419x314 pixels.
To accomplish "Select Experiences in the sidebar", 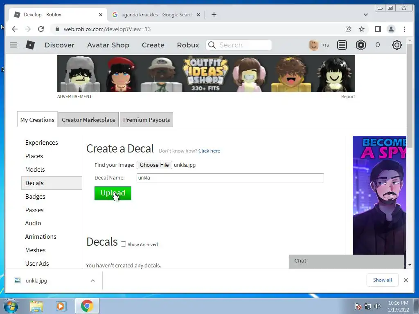I will point(42,143).
